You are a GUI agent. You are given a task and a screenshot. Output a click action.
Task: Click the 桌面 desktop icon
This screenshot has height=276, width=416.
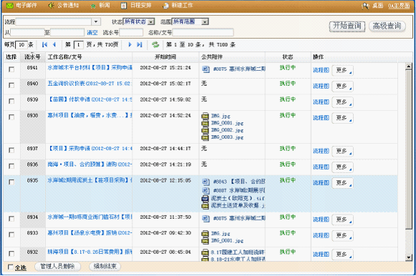tap(366, 6)
